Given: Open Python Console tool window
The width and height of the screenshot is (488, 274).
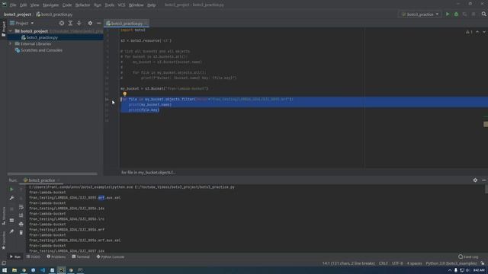Looking at the screenshot, I should tap(110, 257).
